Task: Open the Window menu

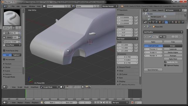Action: coord(32,6)
